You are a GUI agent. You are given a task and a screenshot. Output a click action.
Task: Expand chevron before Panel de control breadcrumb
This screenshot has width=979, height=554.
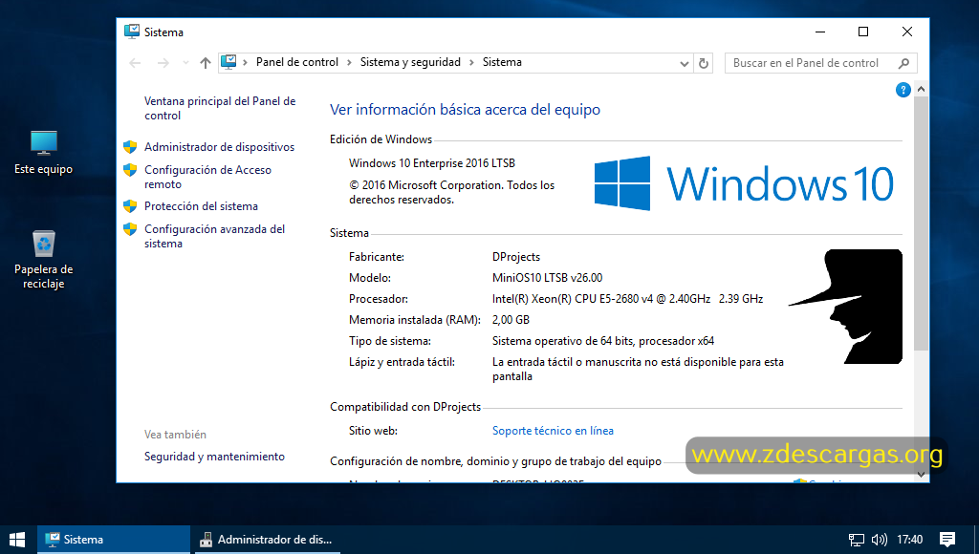(246, 62)
